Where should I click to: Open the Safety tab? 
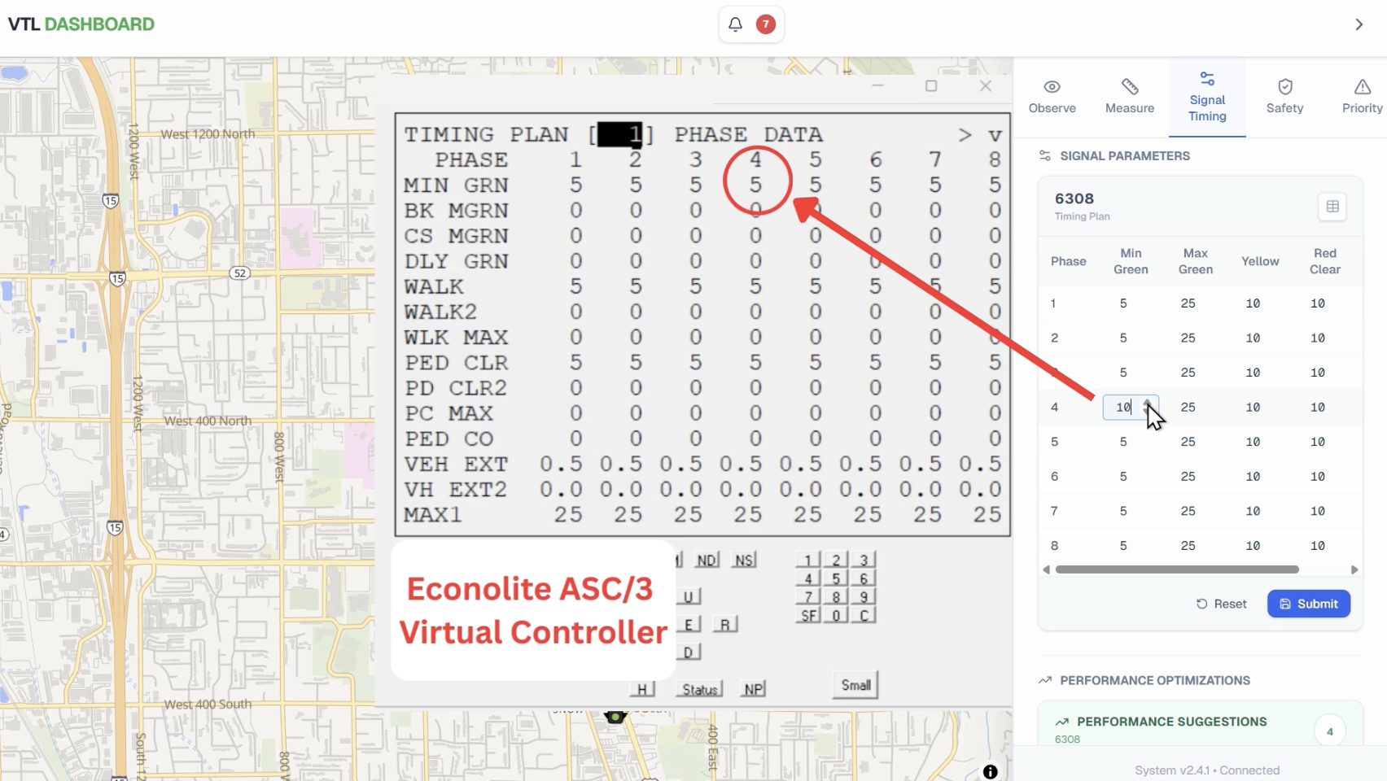[1284, 97]
